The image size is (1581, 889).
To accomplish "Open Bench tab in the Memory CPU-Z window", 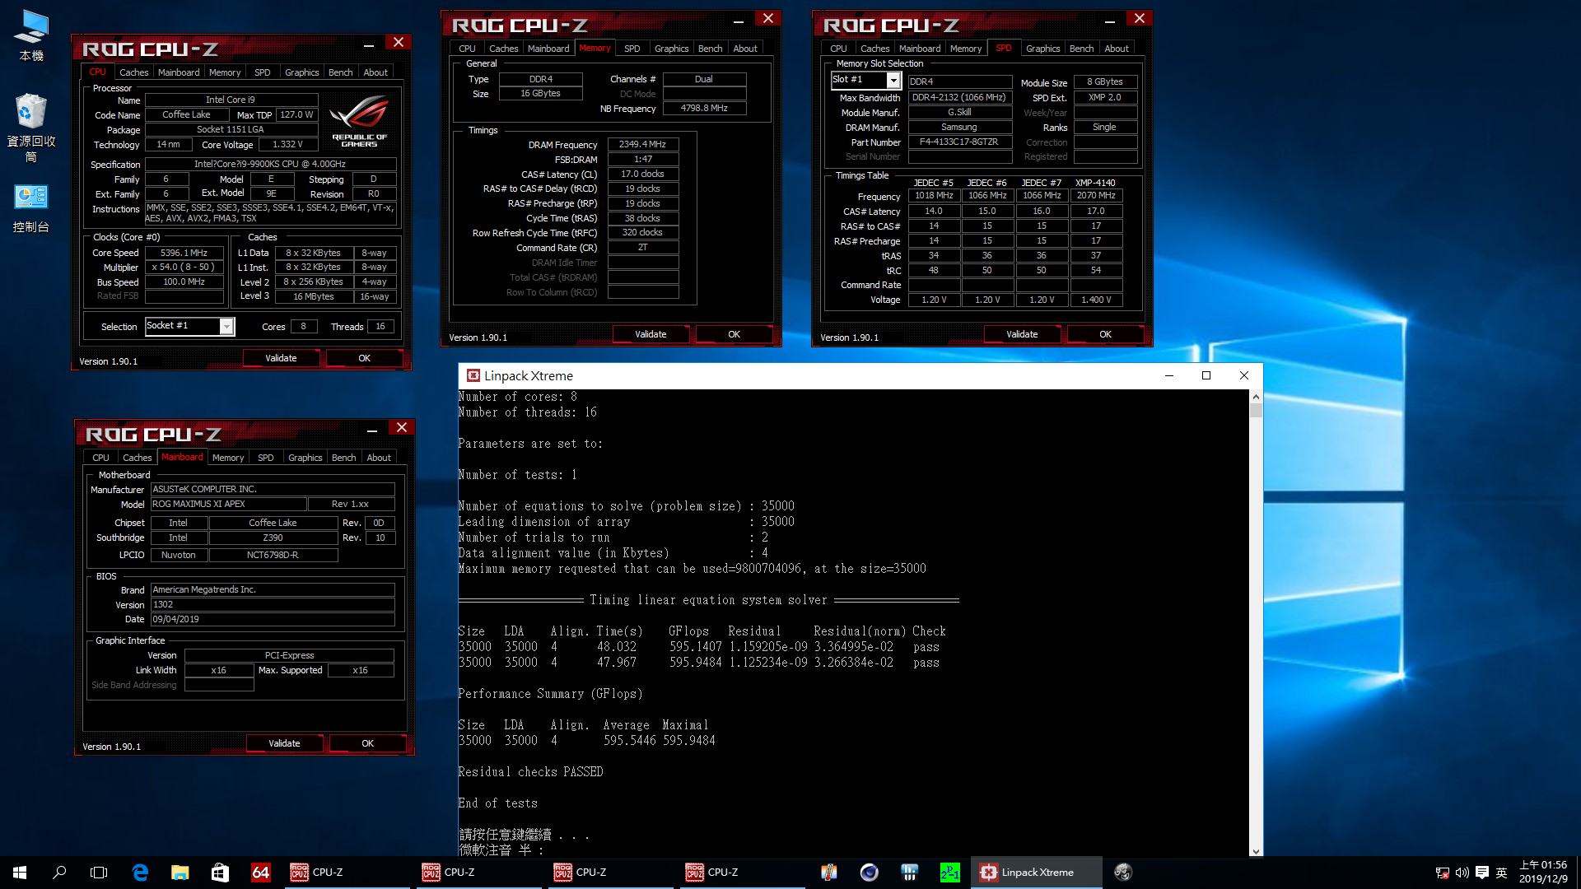I will click(710, 49).
